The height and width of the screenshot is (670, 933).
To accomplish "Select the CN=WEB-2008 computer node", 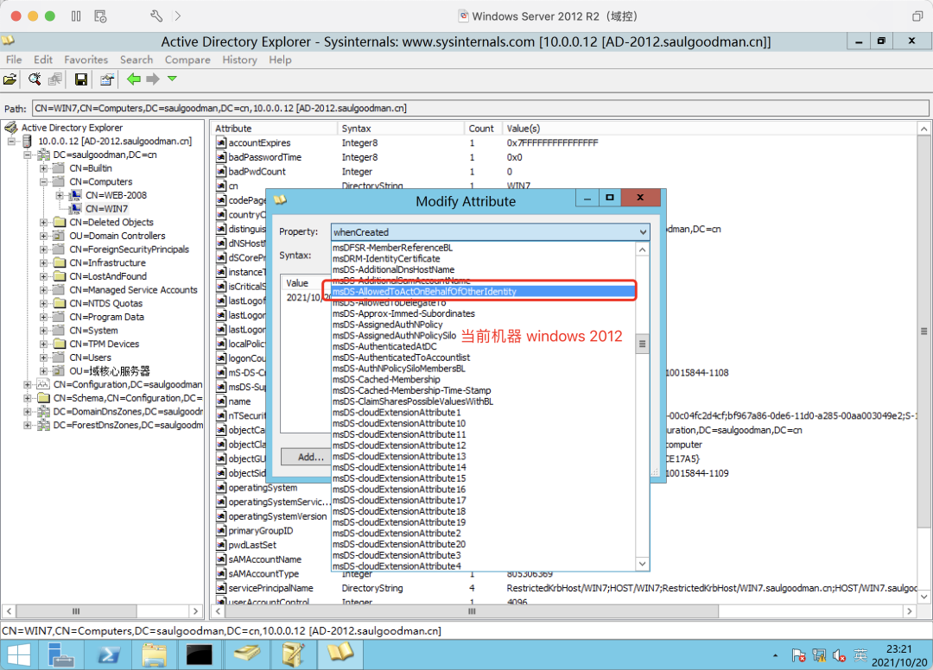I will (116, 195).
